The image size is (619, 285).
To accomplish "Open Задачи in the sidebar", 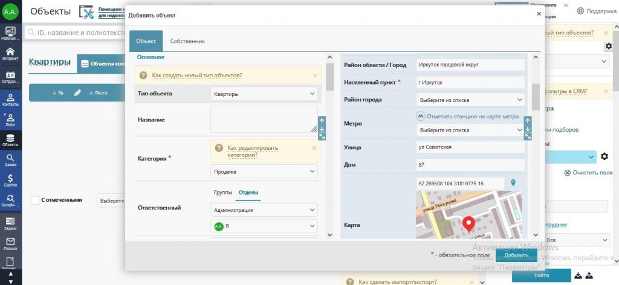I will pos(10,223).
